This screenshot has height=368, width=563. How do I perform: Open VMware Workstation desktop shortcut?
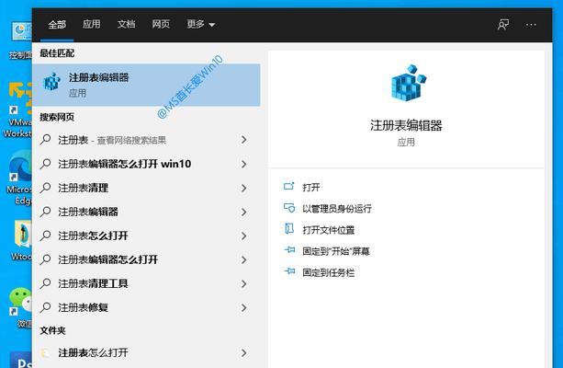pos(18,109)
